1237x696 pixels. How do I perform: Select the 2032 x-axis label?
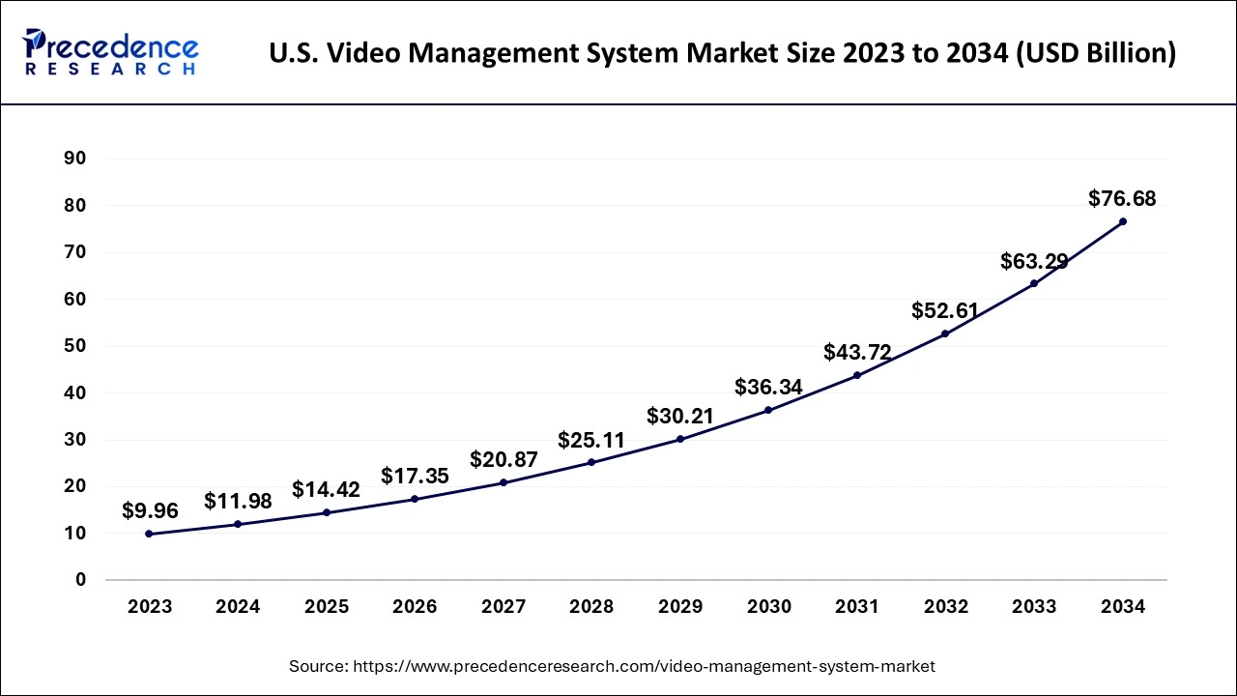coord(946,607)
